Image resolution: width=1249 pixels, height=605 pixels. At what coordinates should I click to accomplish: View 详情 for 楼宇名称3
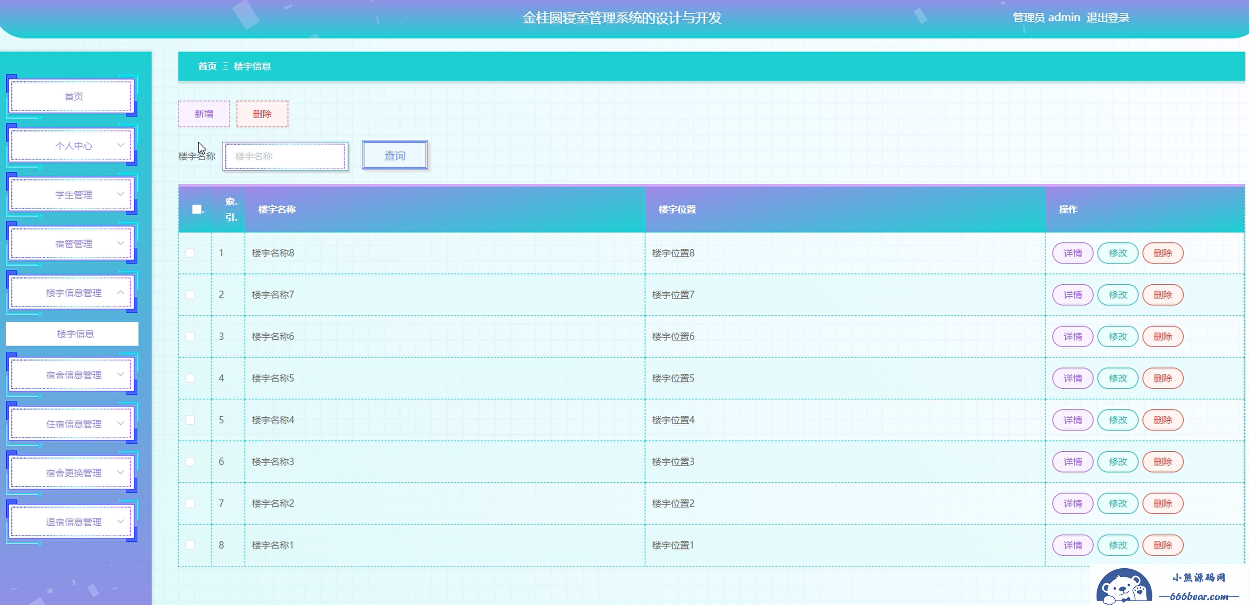1073,462
